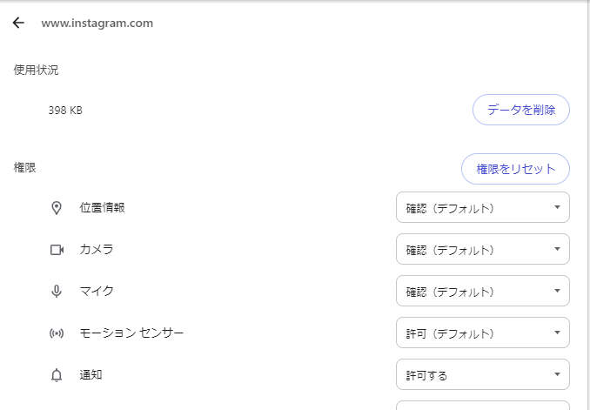
Task: Open the 位置情報 permission dropdown
Action: [483, 207]
